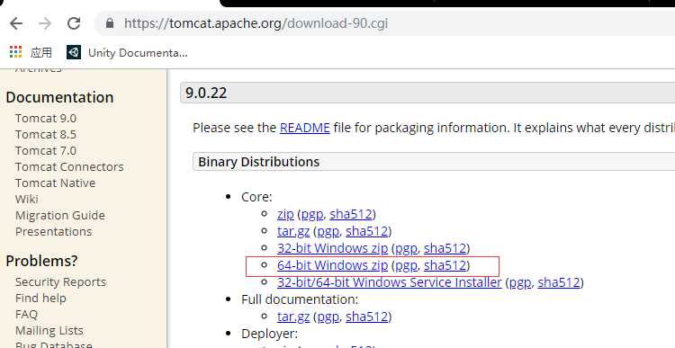Click the Problems? sidebar heading

41,261
